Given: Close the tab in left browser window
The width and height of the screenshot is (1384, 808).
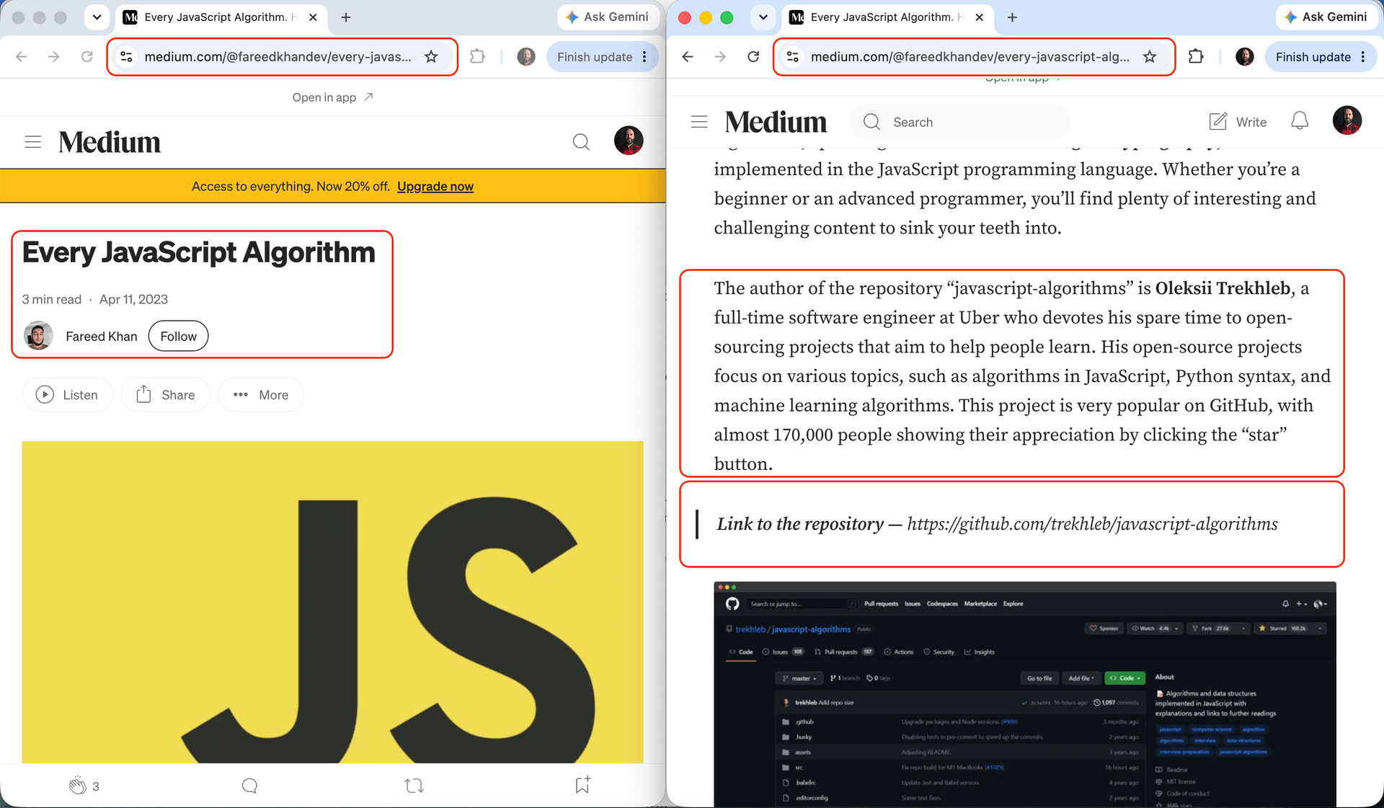Looking at the screenshot, I should coord(313,17).
